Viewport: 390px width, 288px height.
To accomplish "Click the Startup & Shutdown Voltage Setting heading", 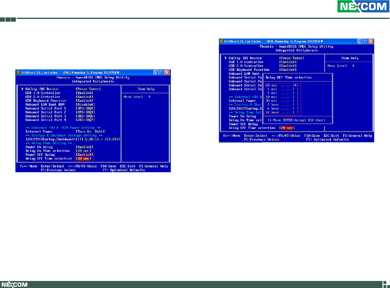I will coord(64,135).
